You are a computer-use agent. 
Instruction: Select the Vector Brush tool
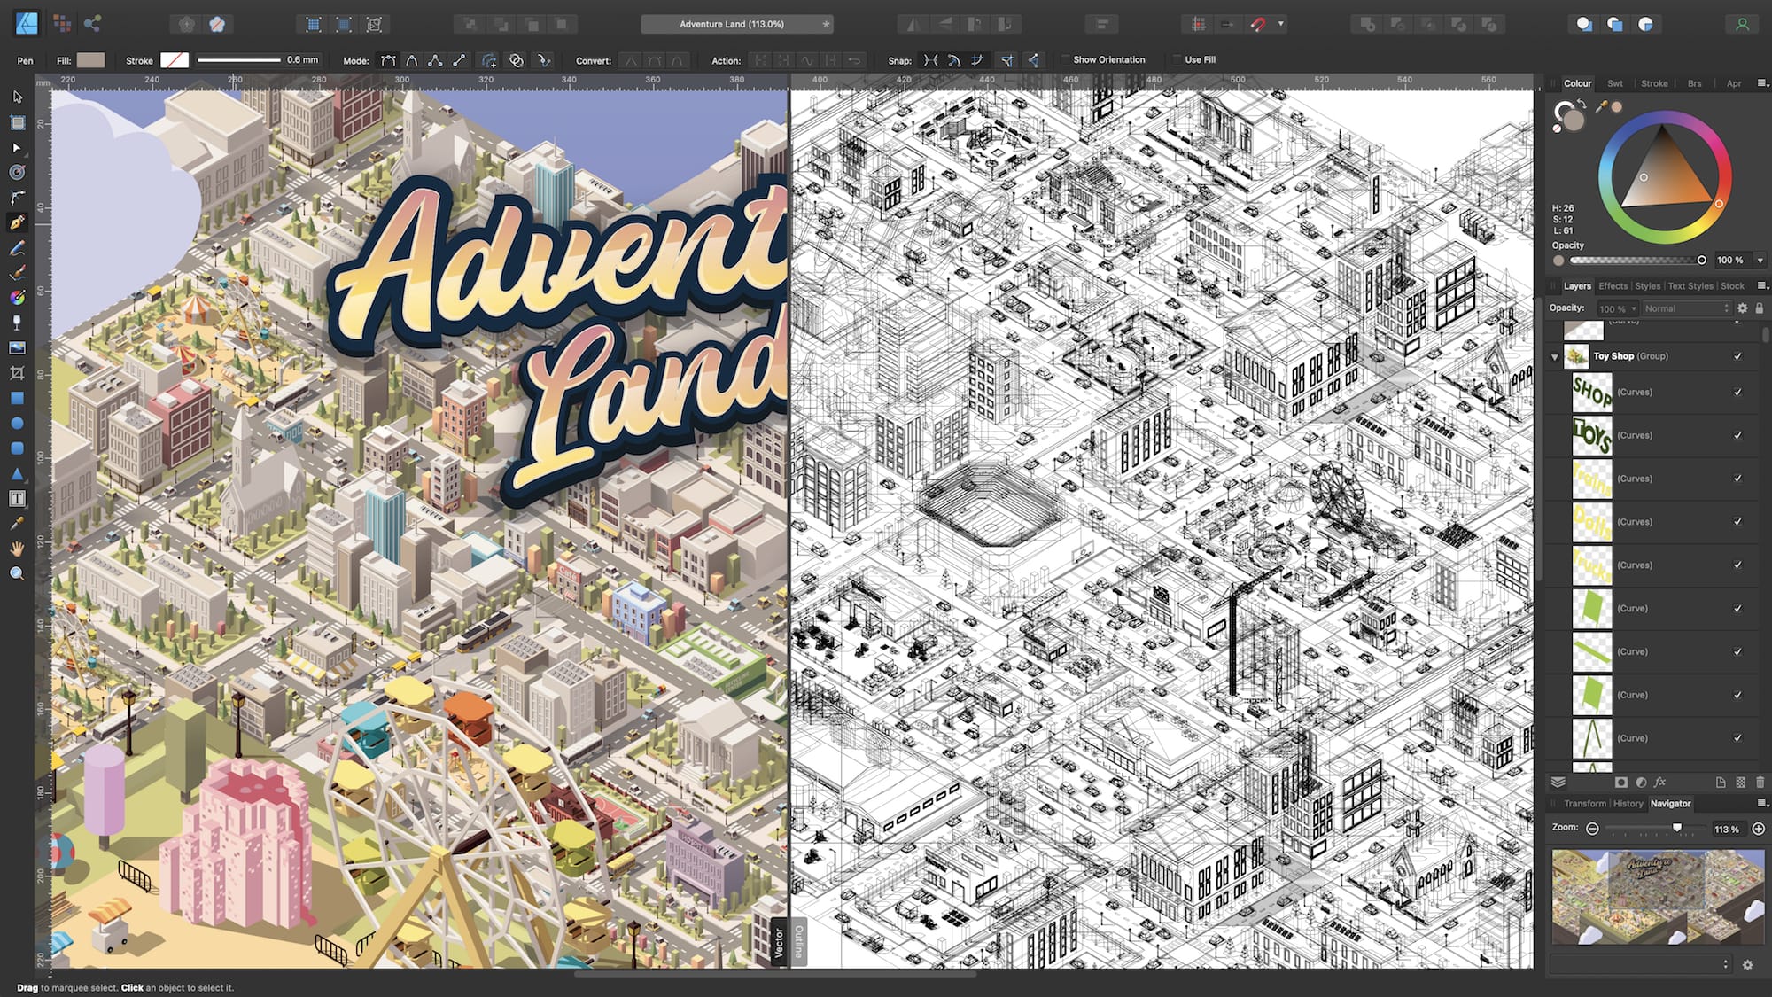[x=17, y=272]
